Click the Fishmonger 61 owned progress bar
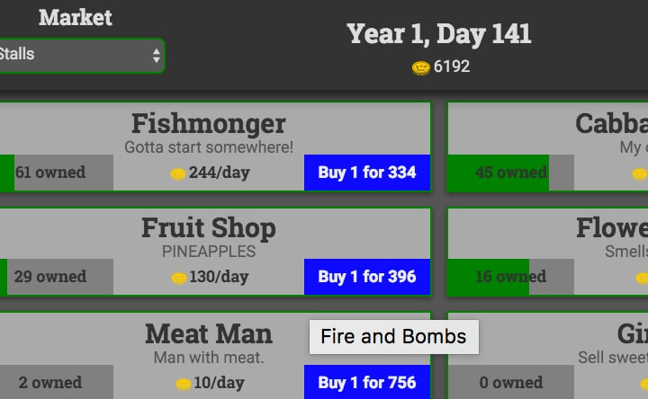Image resolution: width=648 pixels, height=399 pixels. pos(54,173)
